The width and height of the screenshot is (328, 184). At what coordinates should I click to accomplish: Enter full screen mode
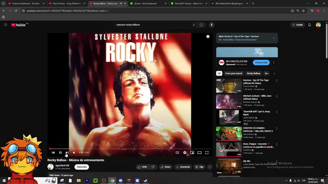click(x=207, y=153)
